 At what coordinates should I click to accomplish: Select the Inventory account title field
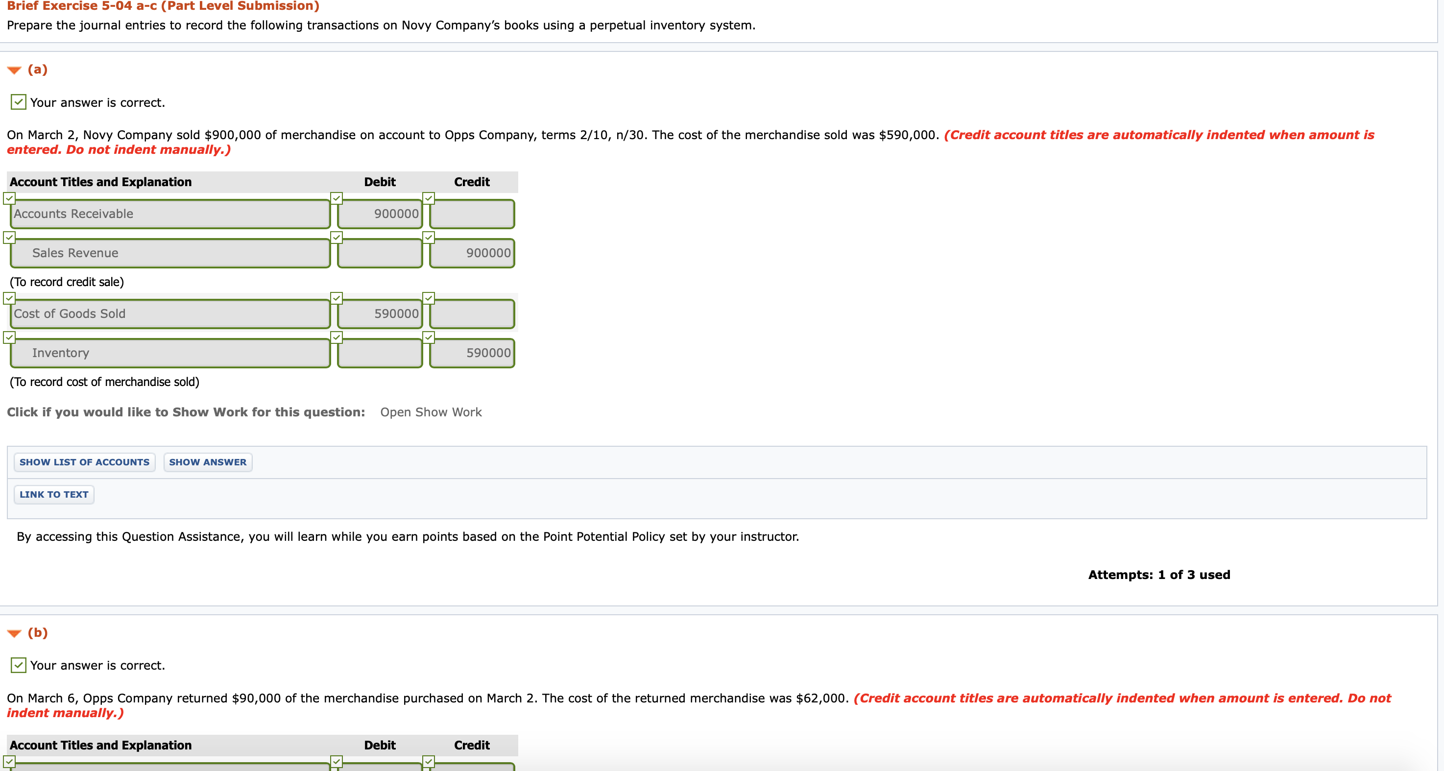pyautogui.click(x=170, y=353)
